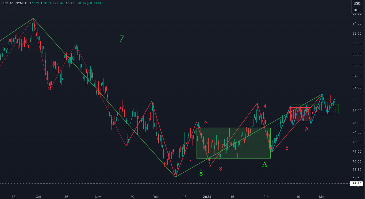Select the small red letter A label
Viewport: 365px width, 199px height.
307,129
